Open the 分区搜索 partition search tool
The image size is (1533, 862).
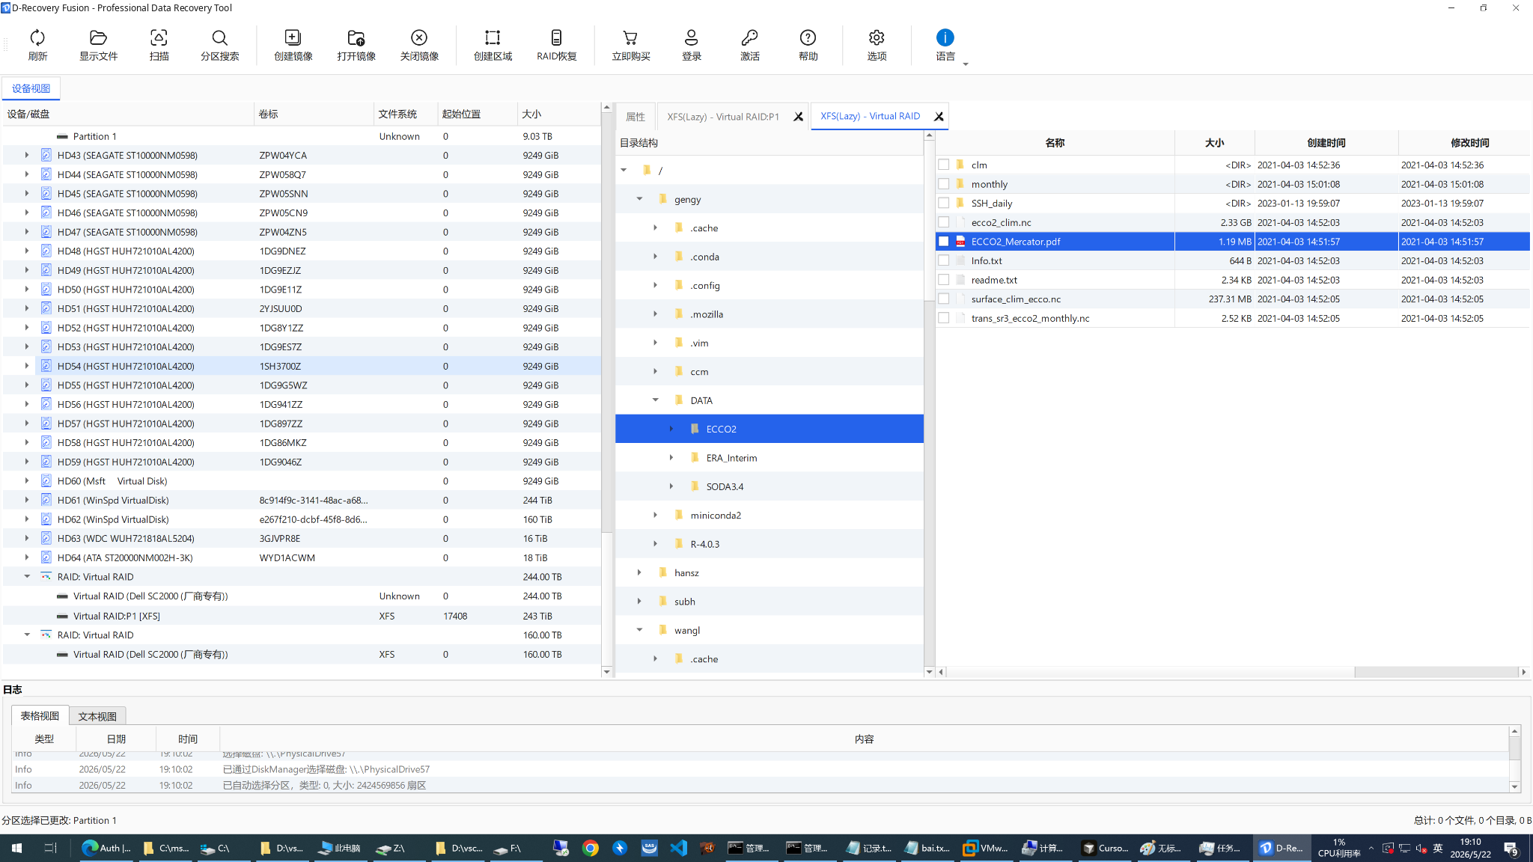(219, 45)
